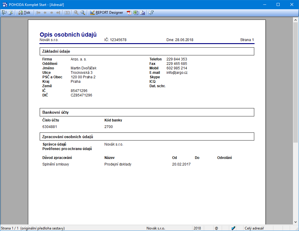Click the street 'Trocnovská 3'
Image resolution: width=299 pixels, height=231 pixels.
pos(81,73)
